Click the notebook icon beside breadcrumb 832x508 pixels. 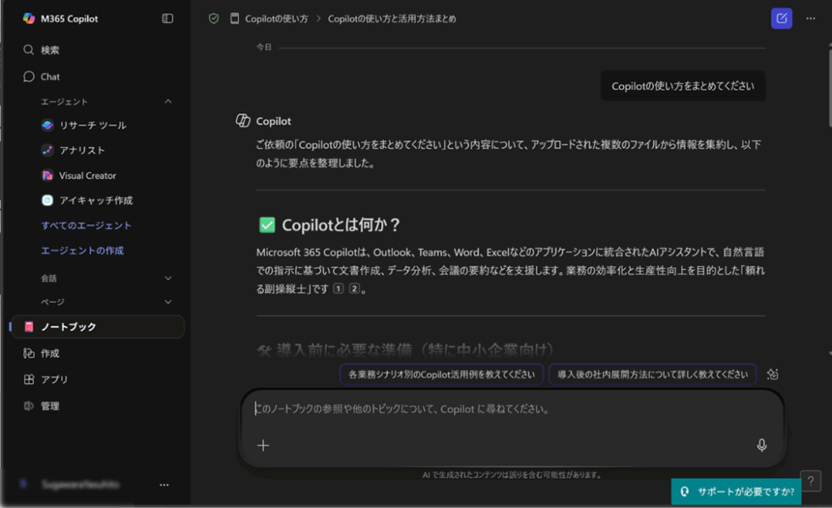235,19
